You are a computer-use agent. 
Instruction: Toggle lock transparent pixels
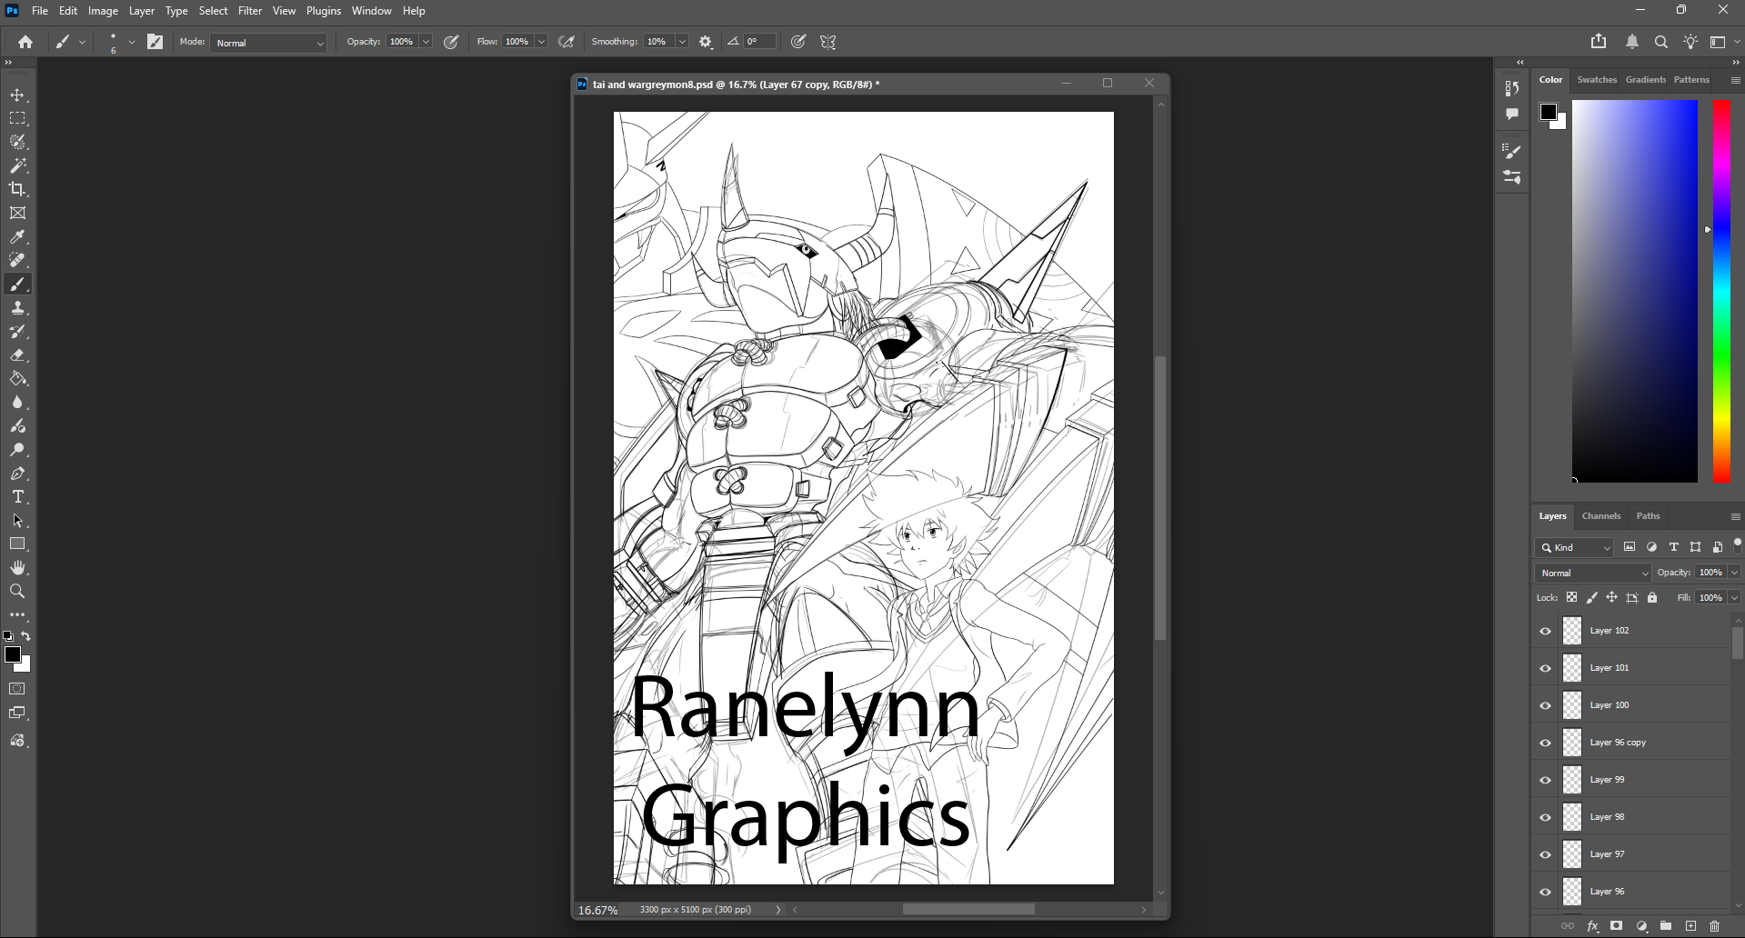1571,597
